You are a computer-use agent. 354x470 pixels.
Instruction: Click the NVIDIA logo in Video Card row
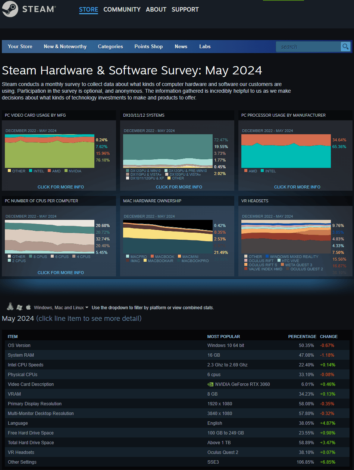coord(210,384)
